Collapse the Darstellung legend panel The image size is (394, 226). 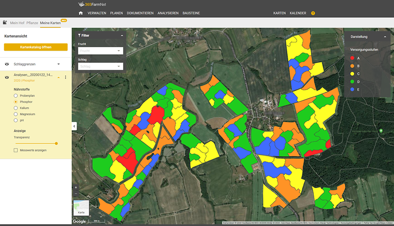[x=384, y=37]
